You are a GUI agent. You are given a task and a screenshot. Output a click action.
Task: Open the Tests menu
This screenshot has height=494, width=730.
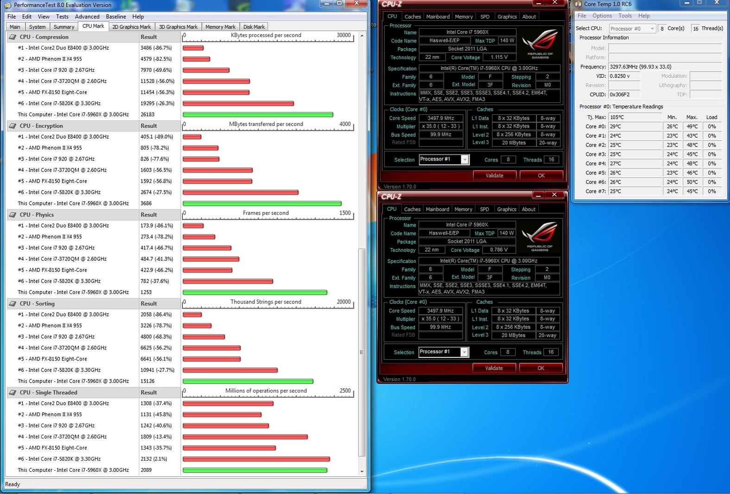click(62, 16)
